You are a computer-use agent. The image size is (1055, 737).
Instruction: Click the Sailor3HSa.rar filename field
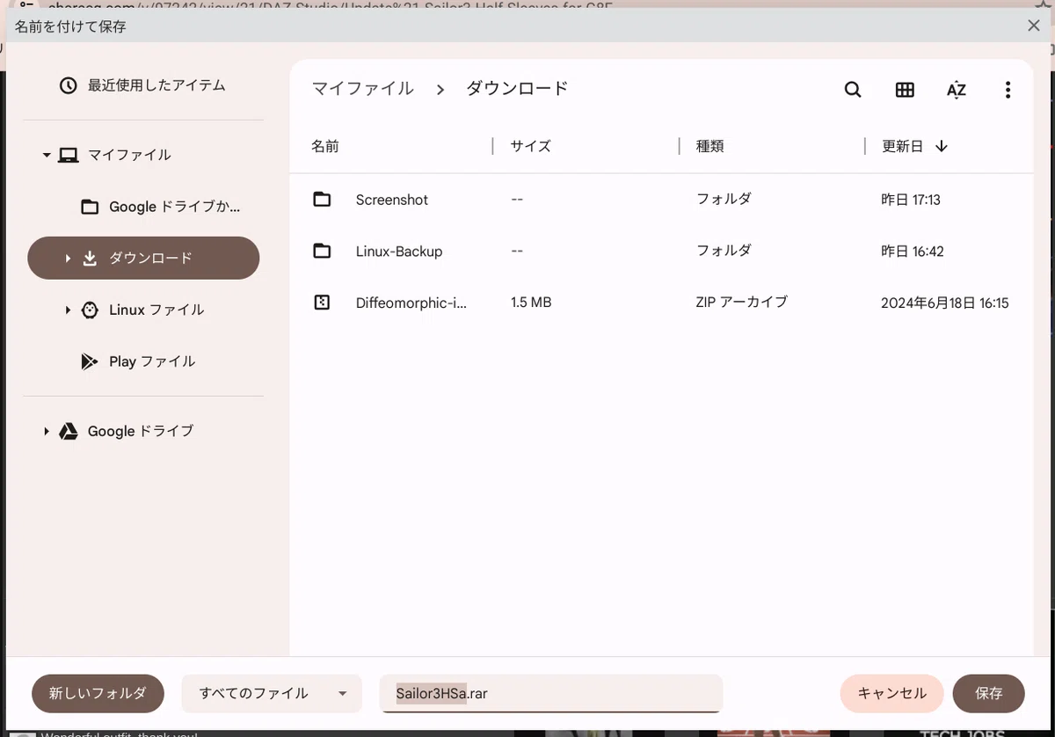(x=551, y=693)
